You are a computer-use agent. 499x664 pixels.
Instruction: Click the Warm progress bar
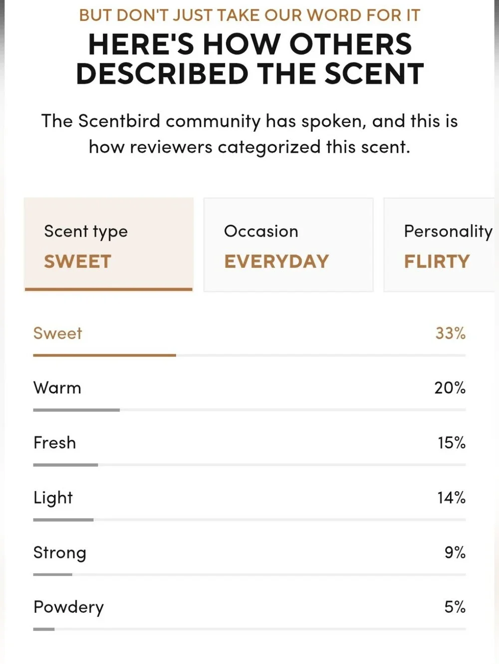[249, 410]
